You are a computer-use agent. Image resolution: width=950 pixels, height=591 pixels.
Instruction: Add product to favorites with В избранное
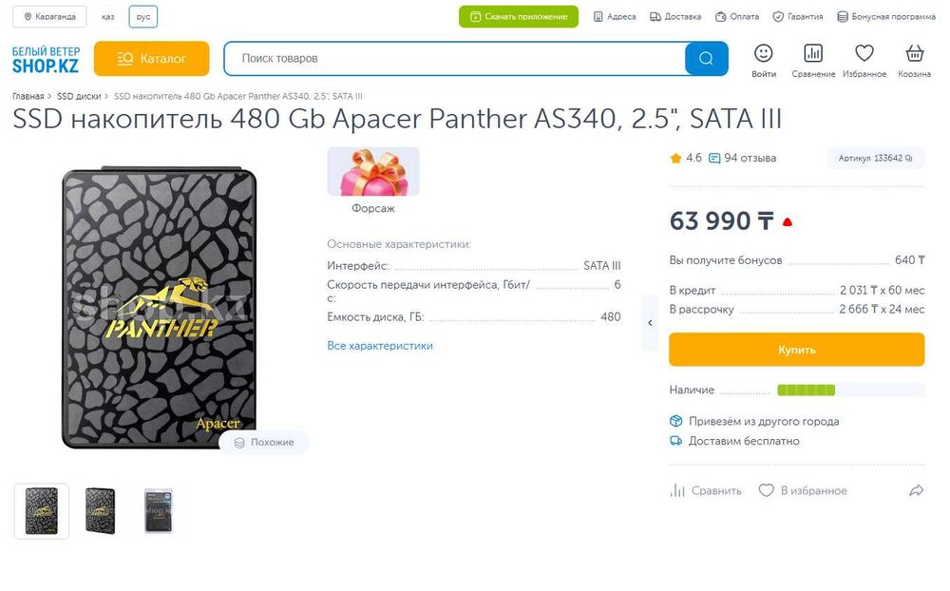[x=802, y=490]
